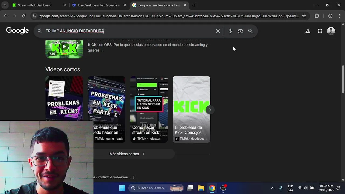This screenshot has width=345, height=194.
Task: Open 'Cómo hacer stream en Kick' short
Action: coord(149,109)
